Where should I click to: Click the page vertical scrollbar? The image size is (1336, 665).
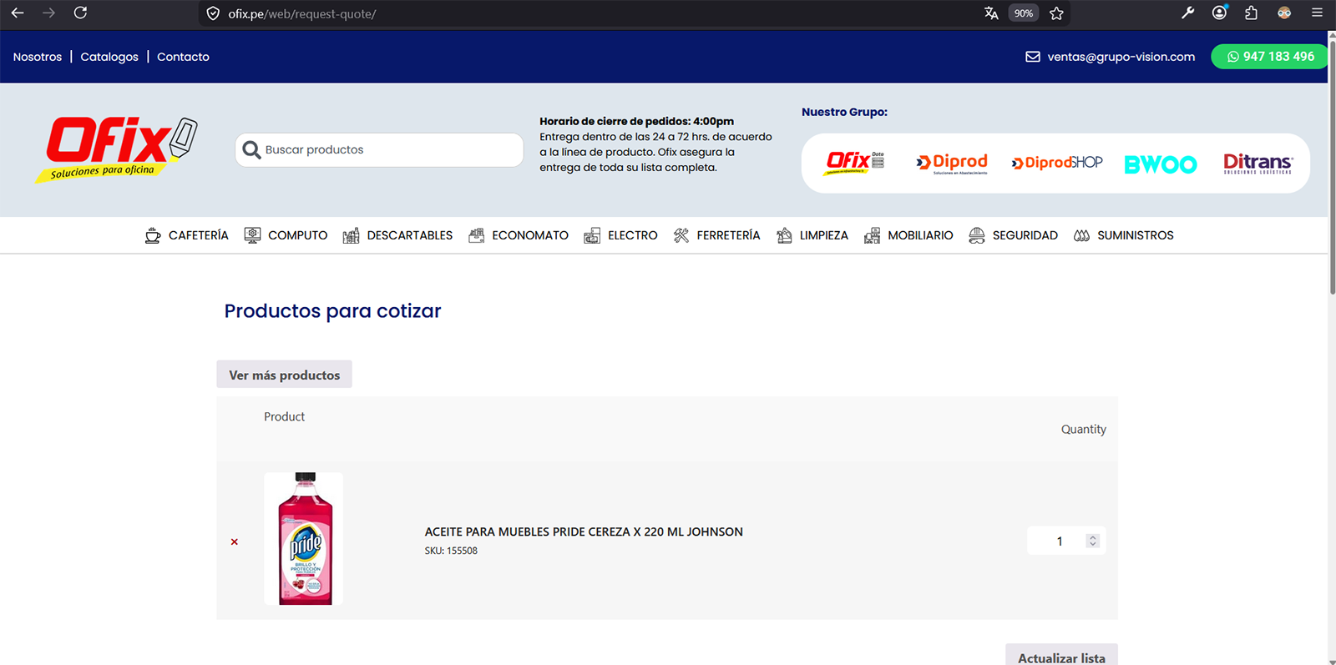[x=1332, y=167]
